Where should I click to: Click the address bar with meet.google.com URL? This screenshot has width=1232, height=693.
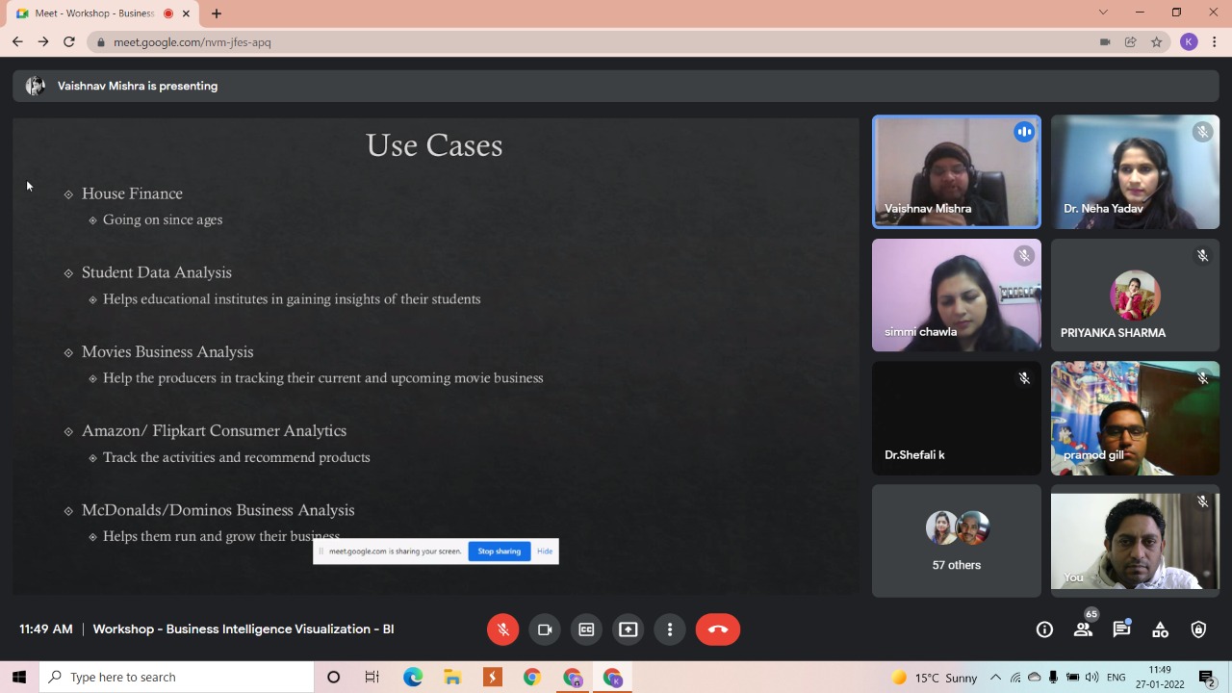(x=577, y=42)
